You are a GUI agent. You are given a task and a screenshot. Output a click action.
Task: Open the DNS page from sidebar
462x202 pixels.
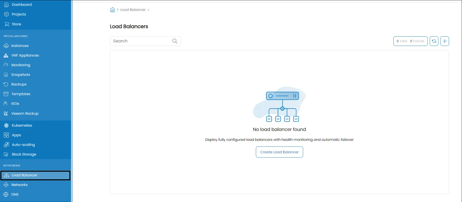(x=15, y=194)
